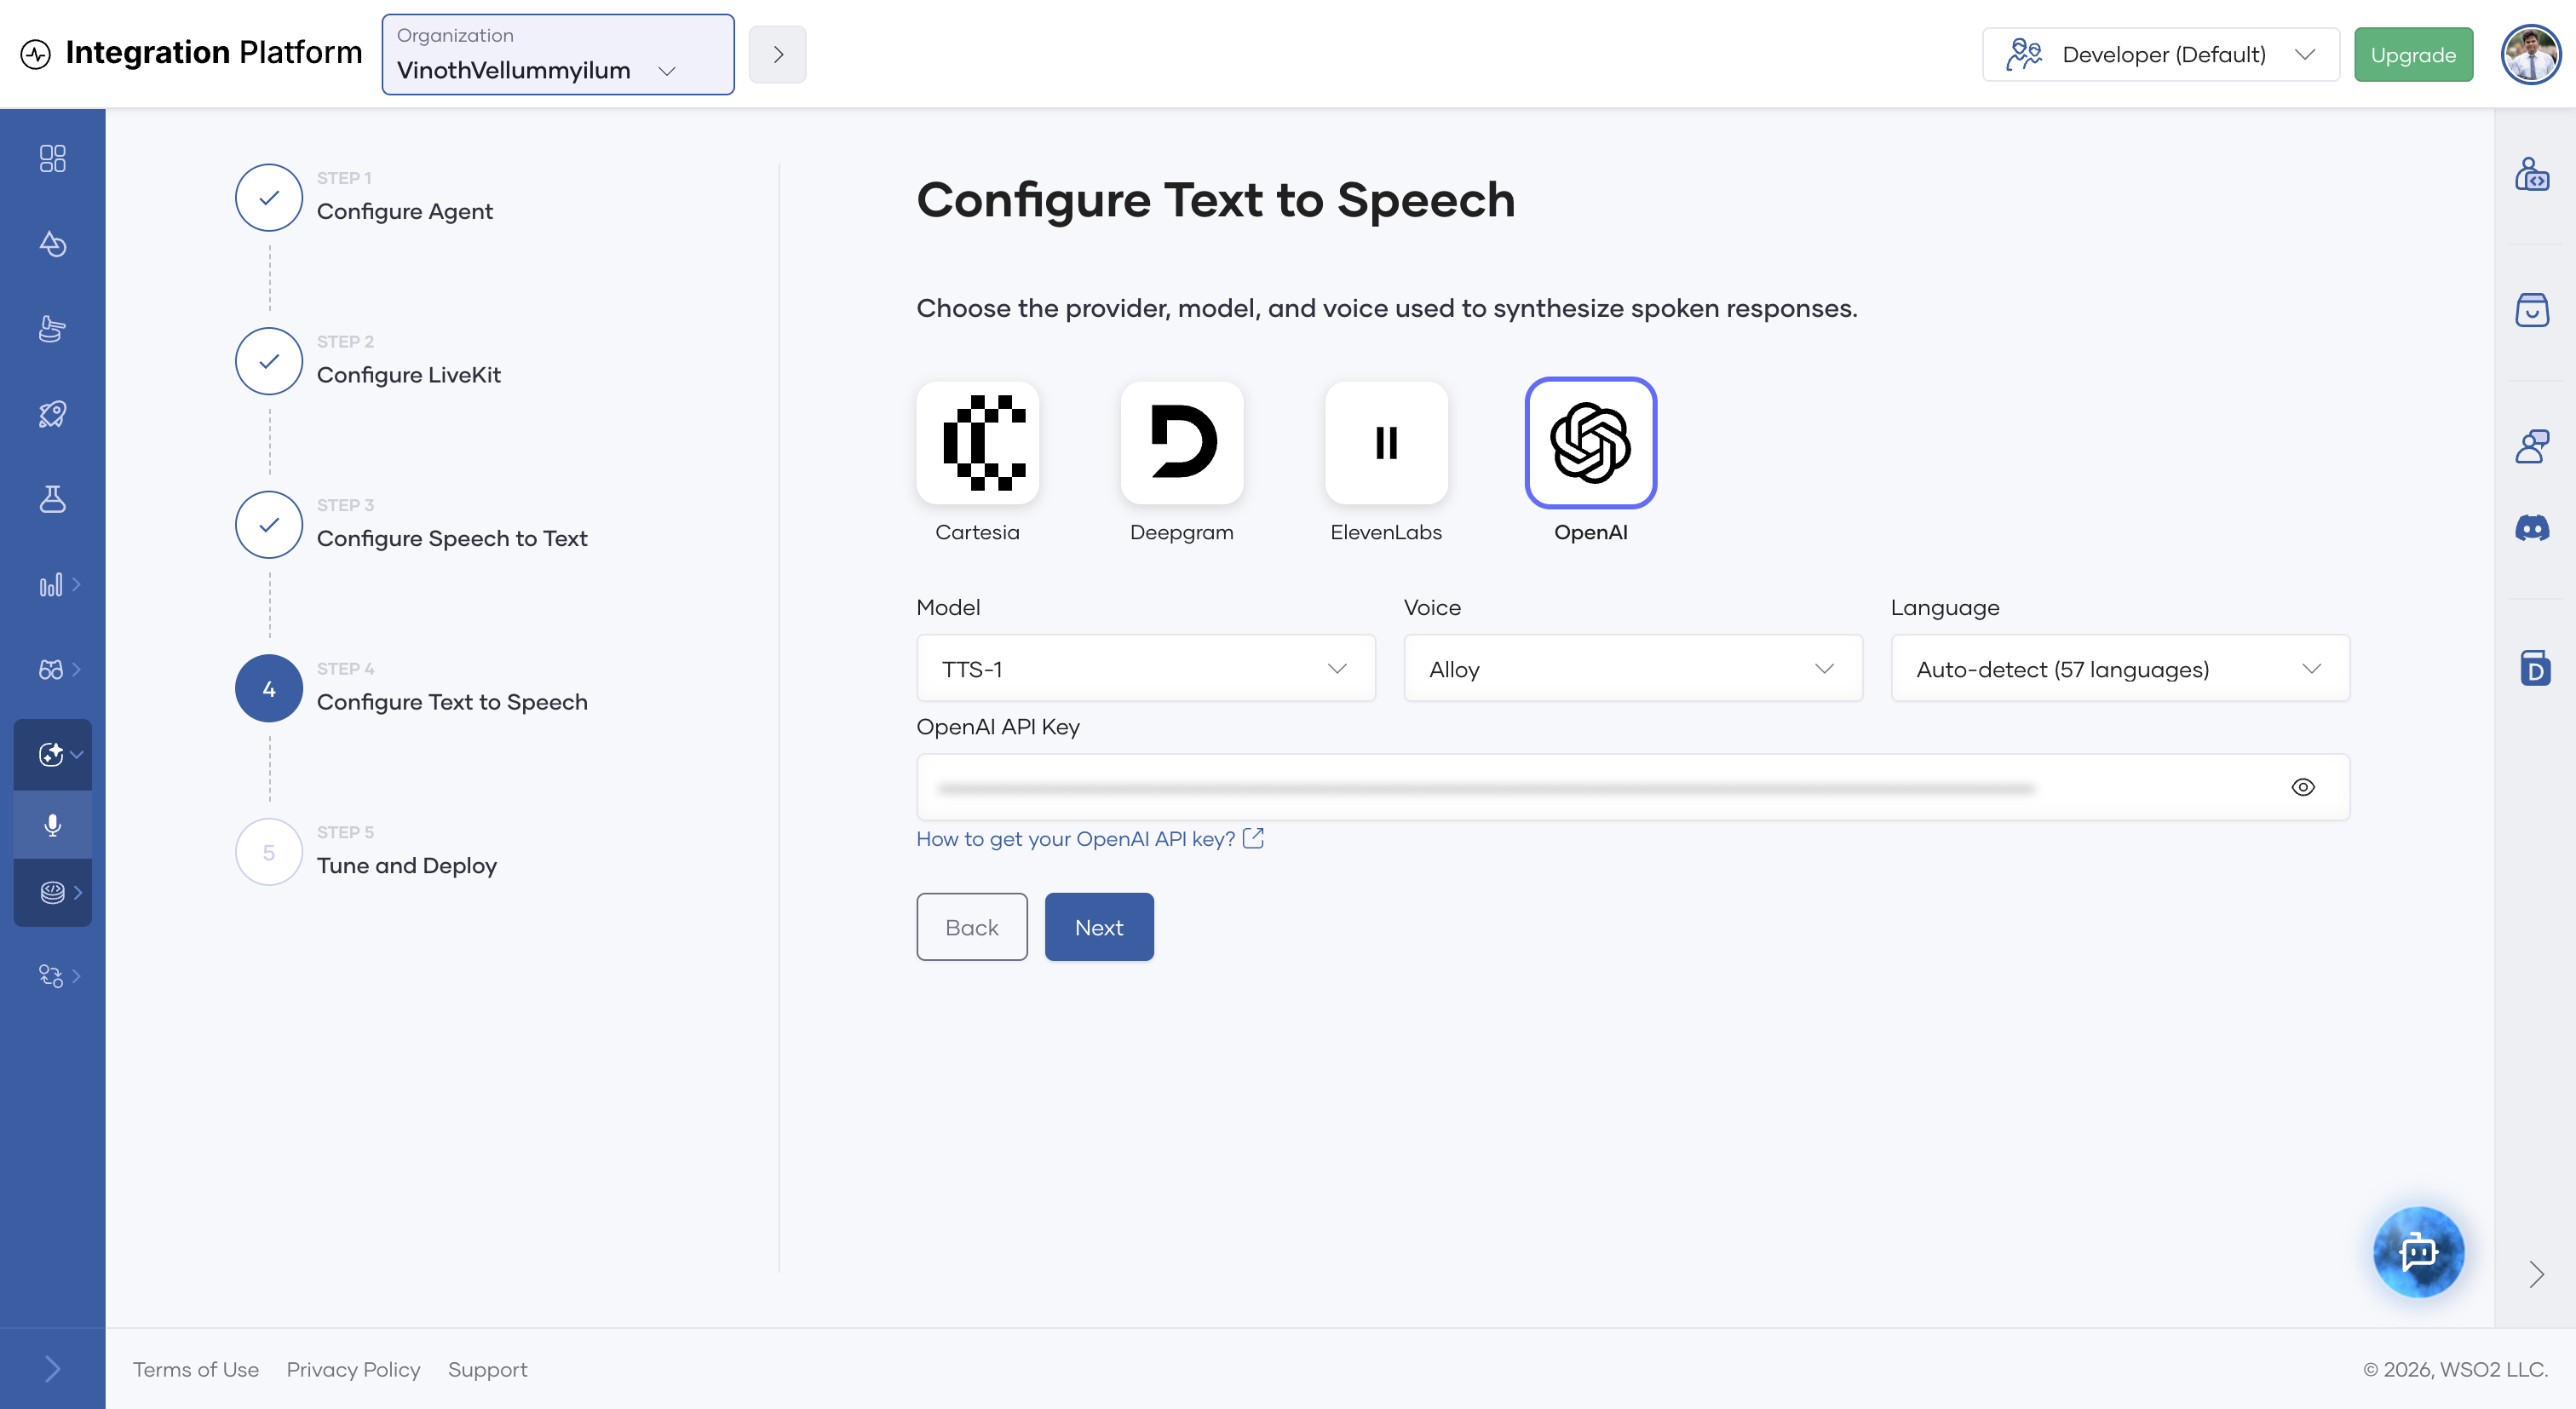The image size is (2576, 1409).
Task: Click the Next button
Action: coord(1099,927)
